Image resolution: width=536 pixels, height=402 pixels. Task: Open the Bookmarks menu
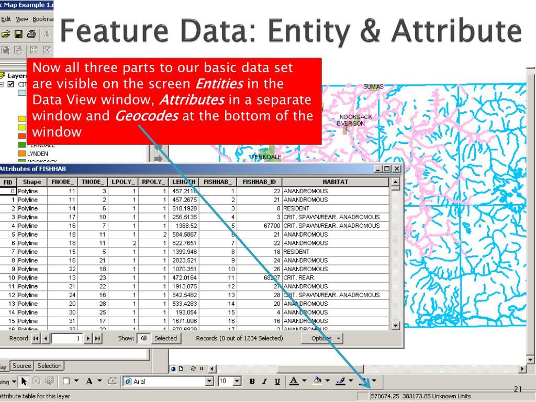[43, 19]
